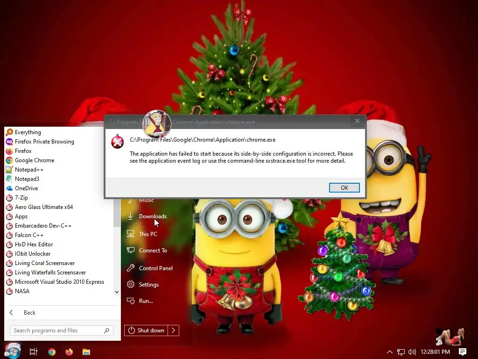Click the Firefox taskbar icon
The image size is (478, 359).
(x=69, y=352)
